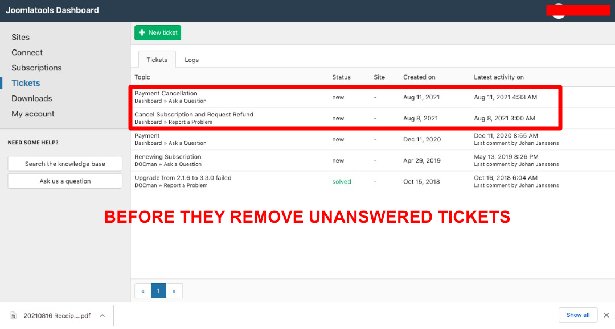Expand the download item chevron menu
This screenshot has height=329, width=615.
tap(102, 316)
